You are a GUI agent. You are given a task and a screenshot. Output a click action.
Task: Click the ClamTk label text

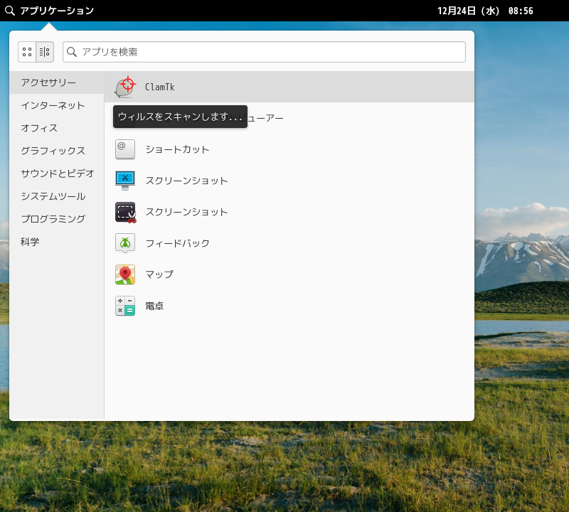[x=159, y=87]
